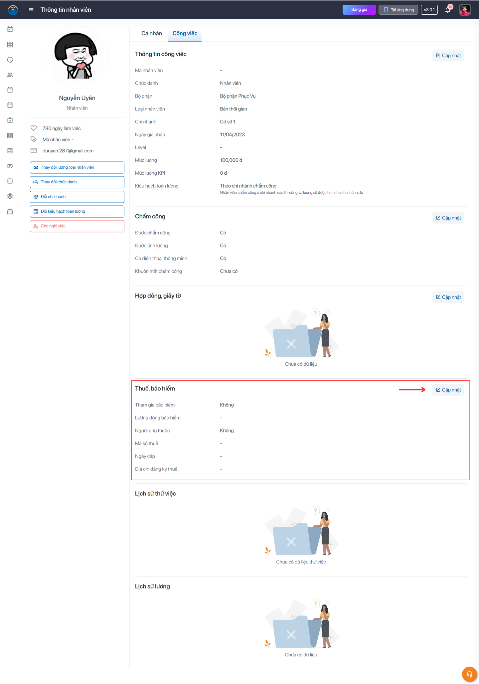
Task: Open the settings gear in sidebar
Action: [10, 196]
